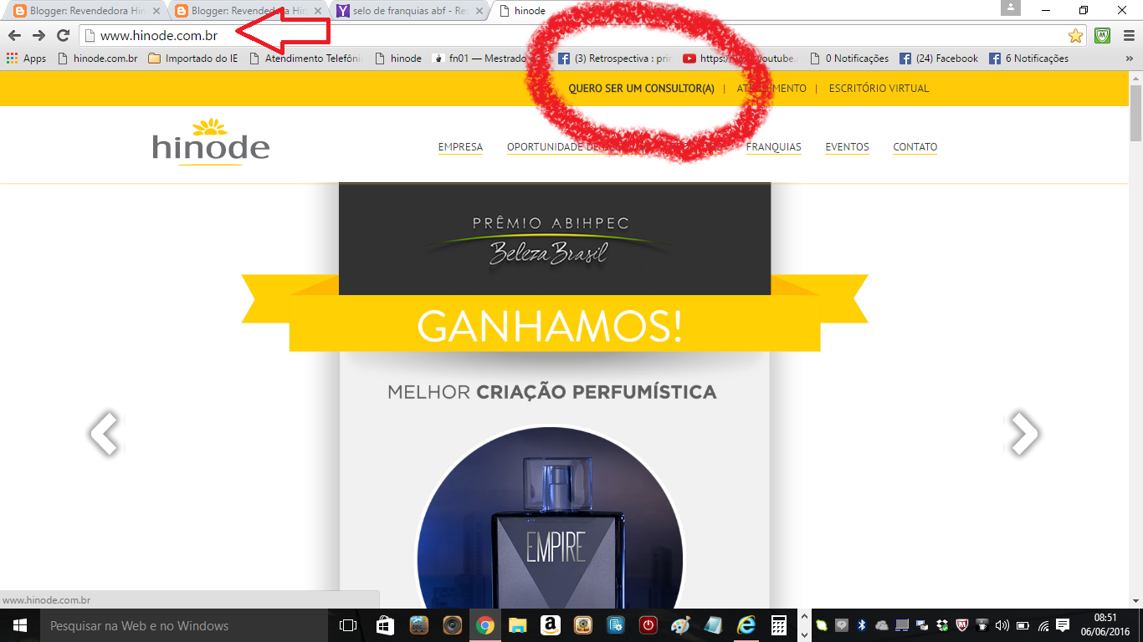Open the FRANQUIAS menu item
This screenshot has height=642, width=1143.
pyautogui.click(x=773, y=146)
